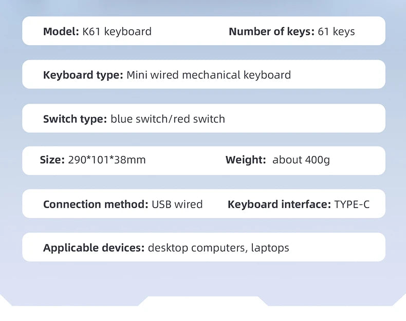Click the "Size:" label
This screenshot has width=406, height=321.
click(x=52, y=160)
